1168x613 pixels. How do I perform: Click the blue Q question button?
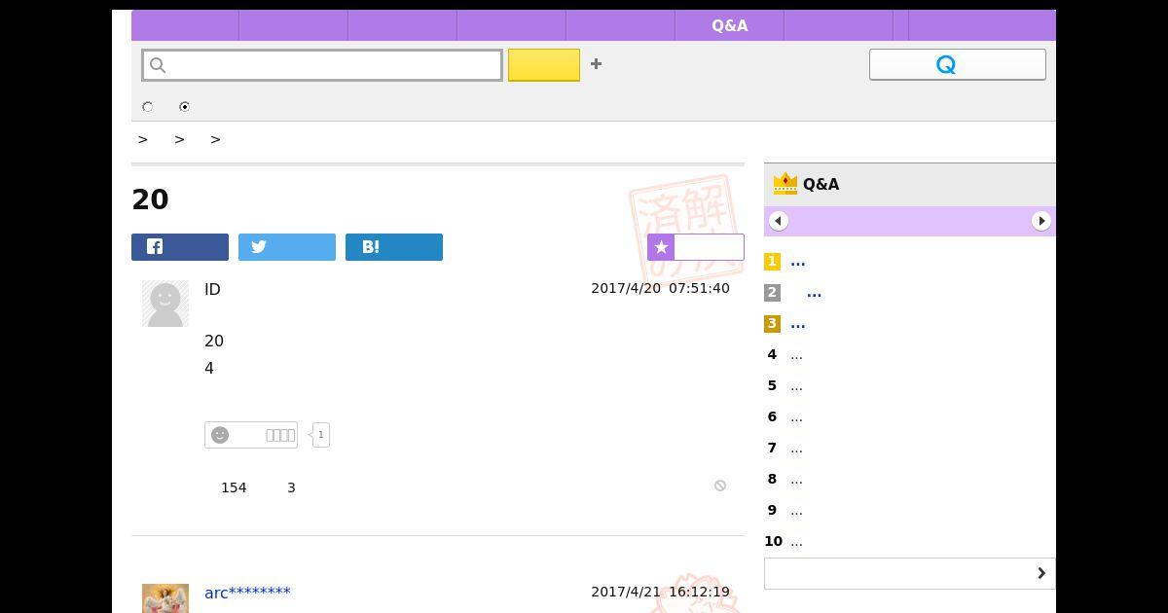coord(958,64)
